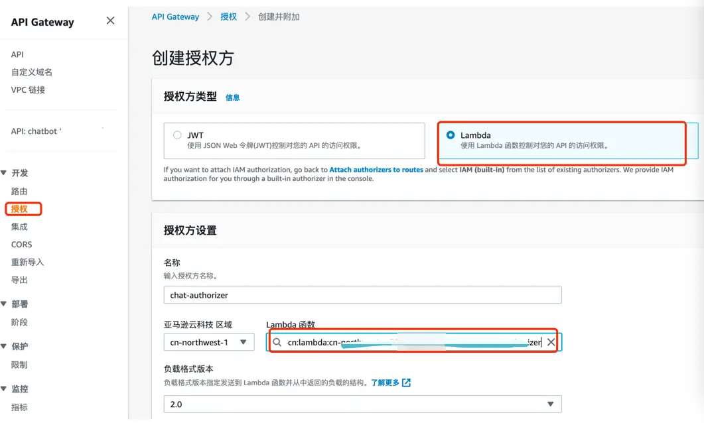Collapse the 部署 sidebar section
This screenshot has height=423, width=704.
[x=4, y=304]
